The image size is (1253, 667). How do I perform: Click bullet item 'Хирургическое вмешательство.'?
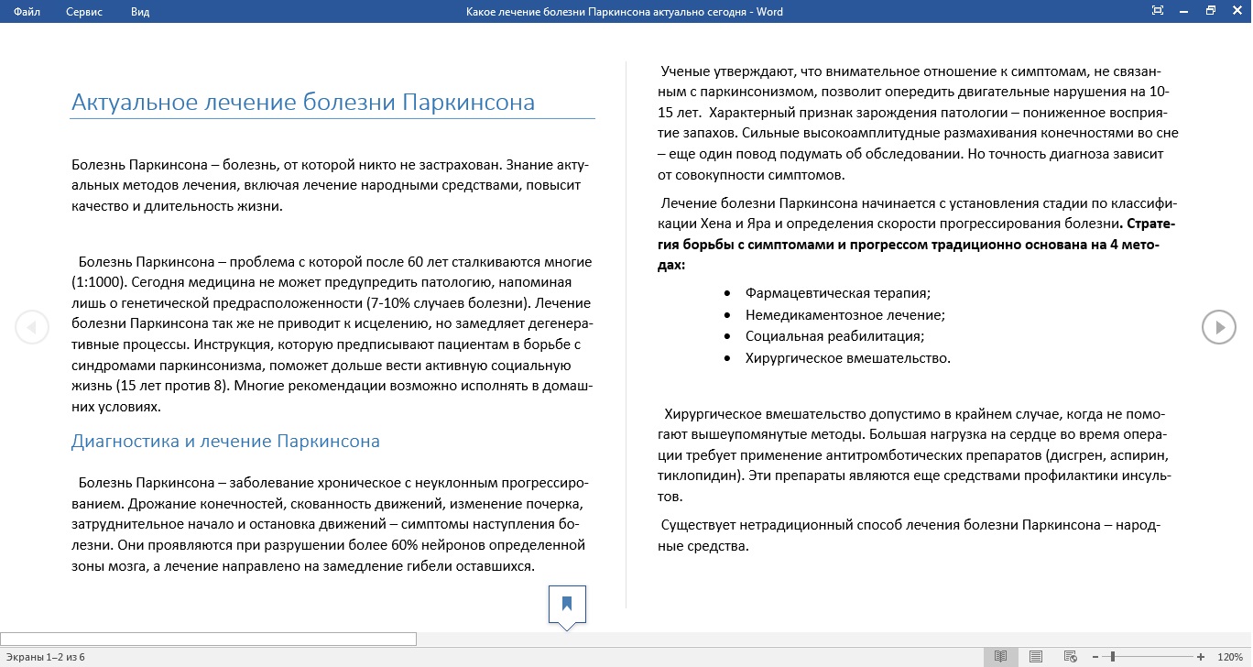[x=848, y=358]
